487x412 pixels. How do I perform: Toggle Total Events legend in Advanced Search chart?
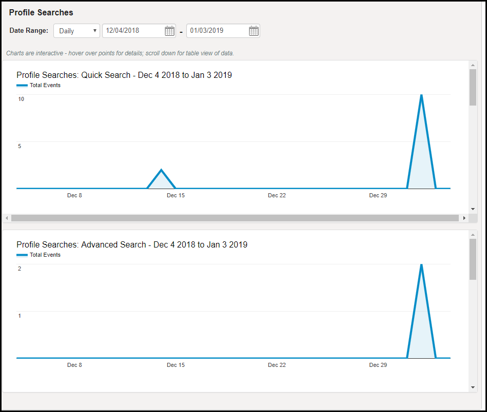(x=39, y=255)
